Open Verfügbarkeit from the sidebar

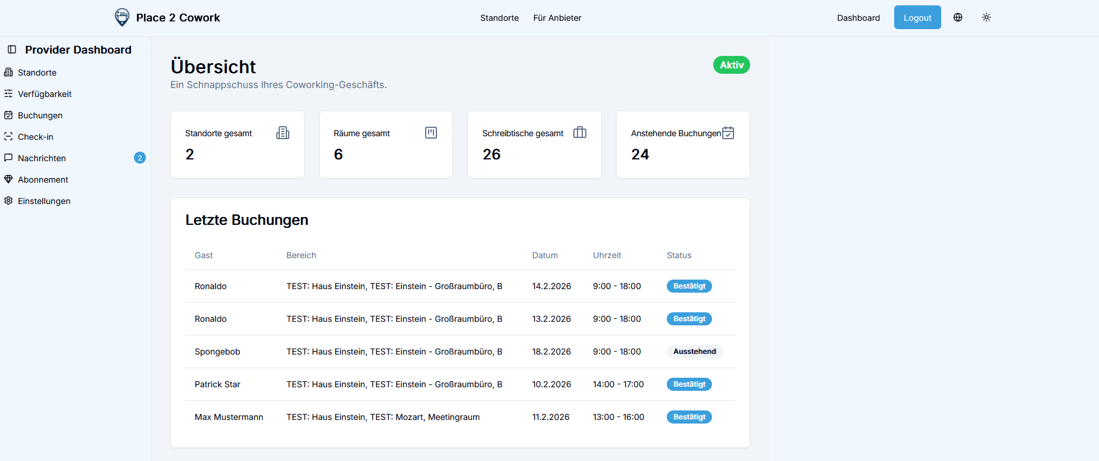(x=45, y=94)
